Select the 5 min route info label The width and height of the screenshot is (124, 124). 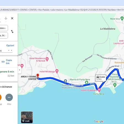pos(101,78)
